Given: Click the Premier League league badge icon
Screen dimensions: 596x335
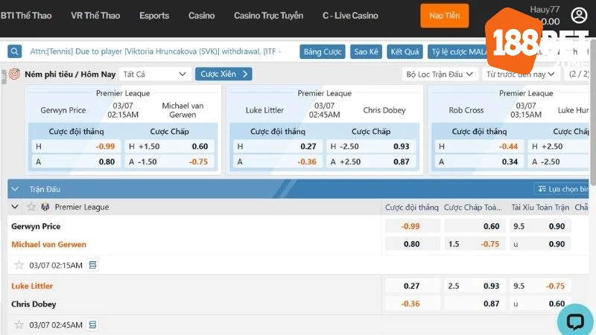Looking at the screenshot, I should (x=45, y=207).
